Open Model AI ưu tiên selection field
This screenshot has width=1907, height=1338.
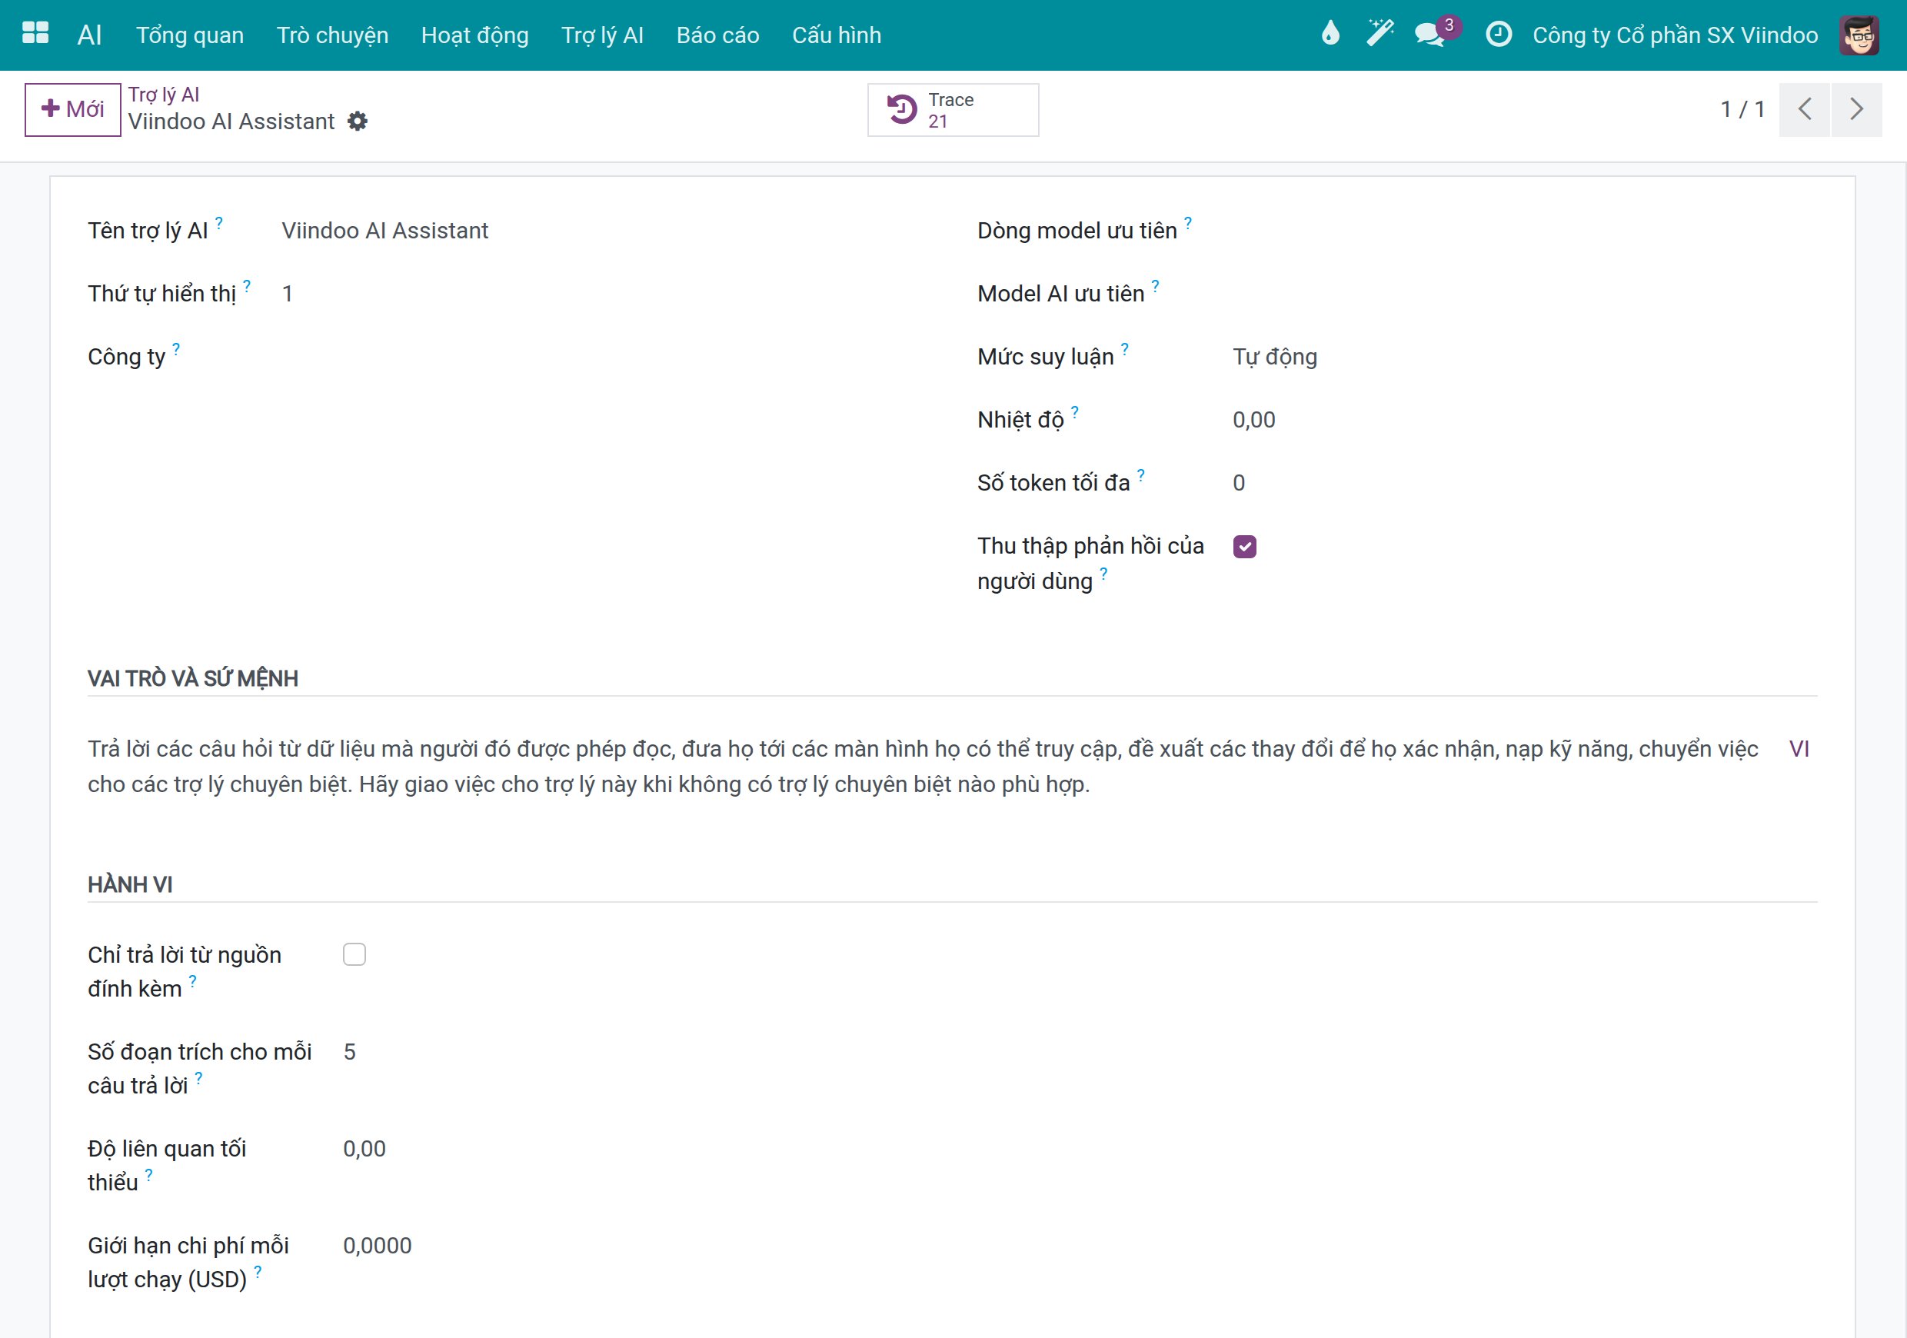(1524, 294)
